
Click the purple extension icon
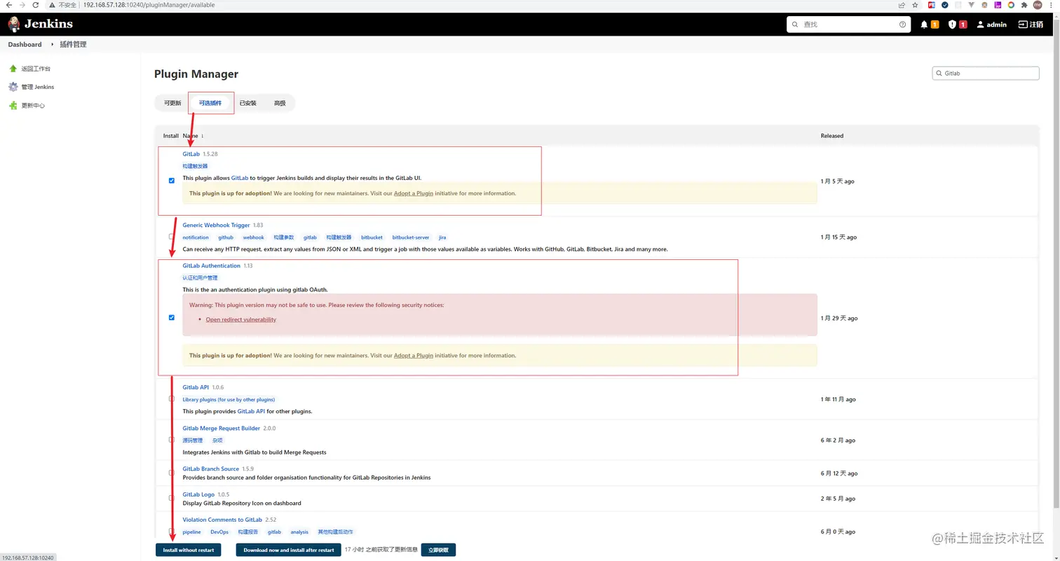click(998, 5)
